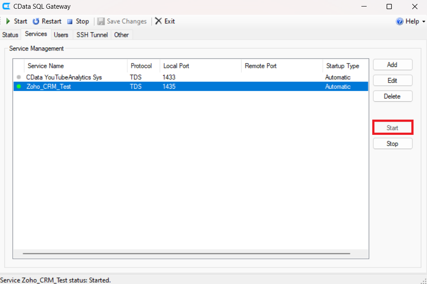The width and height of the screenshot is (427, 284).
Task: Click gray status dot of CData YouTubeAnalytics Sys
Action: [19, 77]
